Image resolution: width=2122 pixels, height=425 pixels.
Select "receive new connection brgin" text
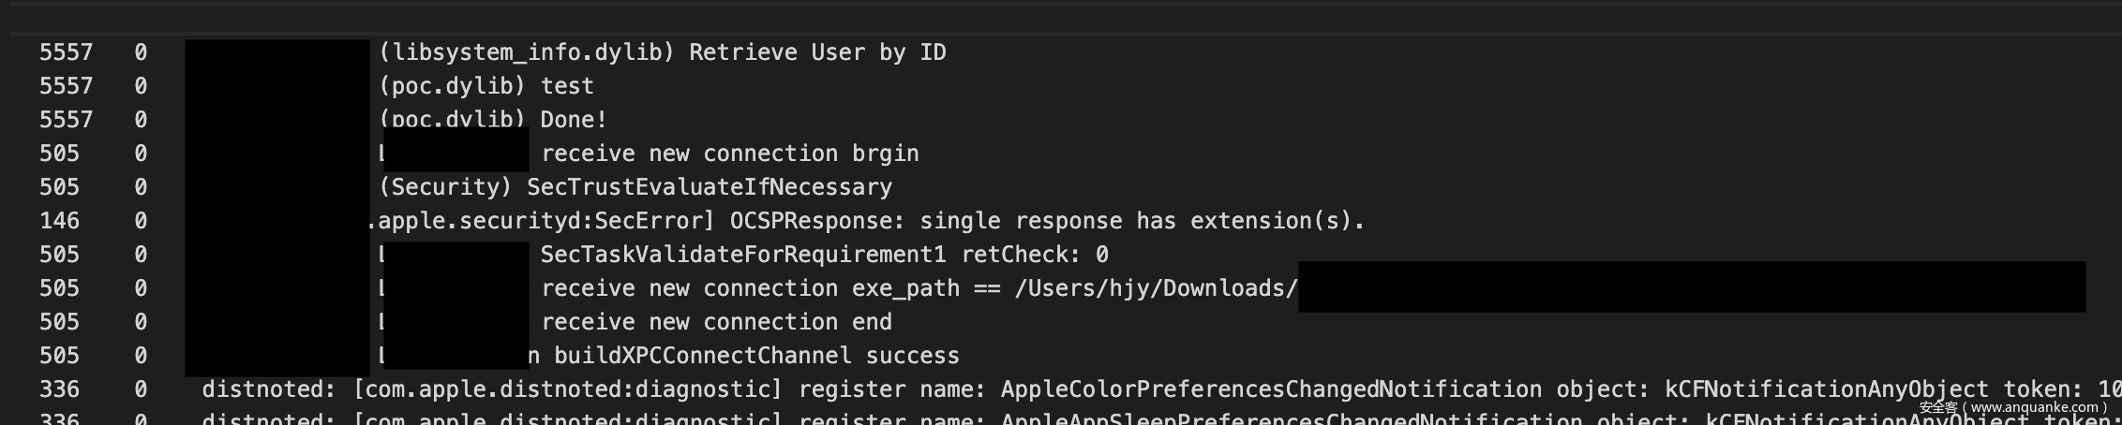(x=729, y=154)
